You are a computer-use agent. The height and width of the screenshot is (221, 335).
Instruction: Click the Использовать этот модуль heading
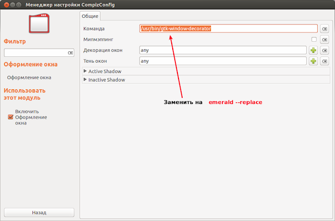click(x=25, y=94)
